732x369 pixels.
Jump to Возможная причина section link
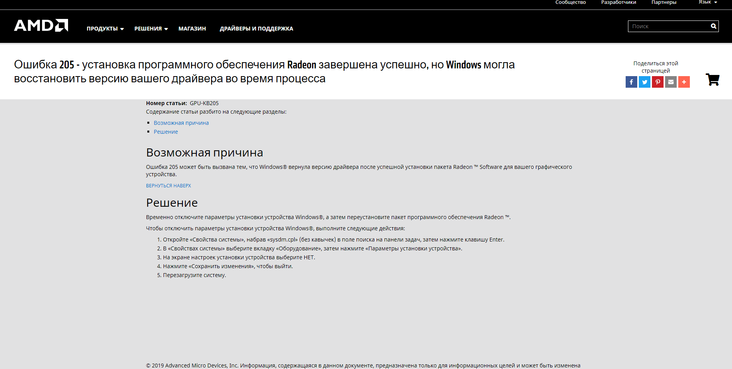tap(181, 123)
